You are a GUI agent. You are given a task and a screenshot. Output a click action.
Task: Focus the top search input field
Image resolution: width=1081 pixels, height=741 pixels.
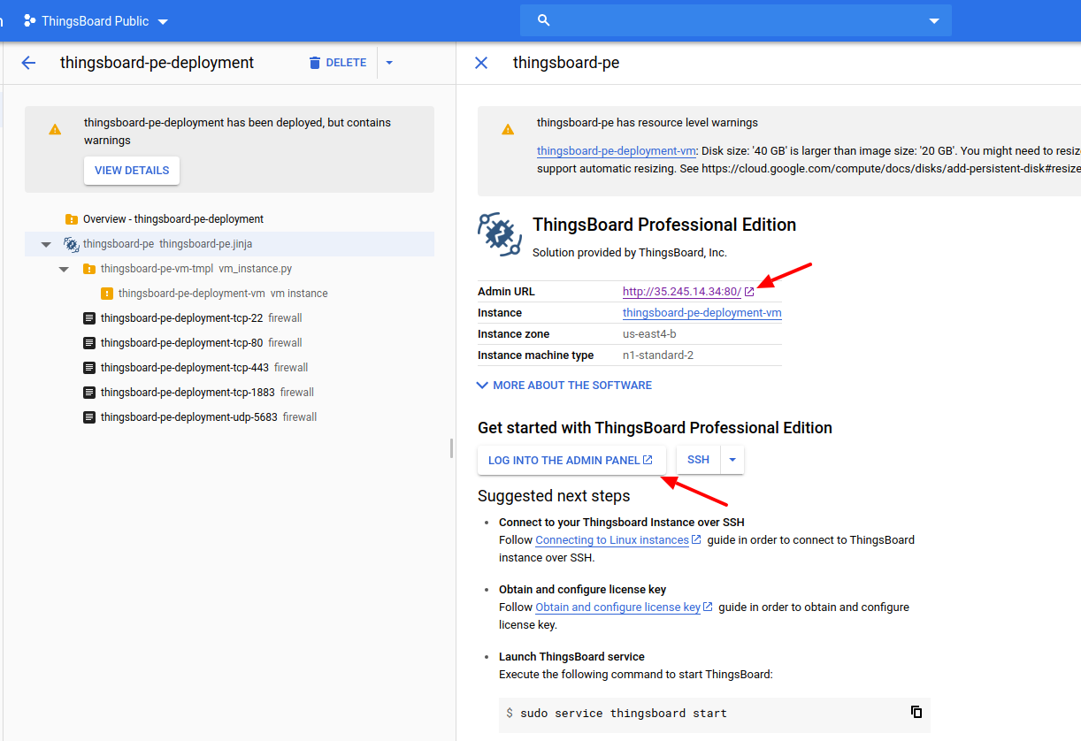[736, 20]
